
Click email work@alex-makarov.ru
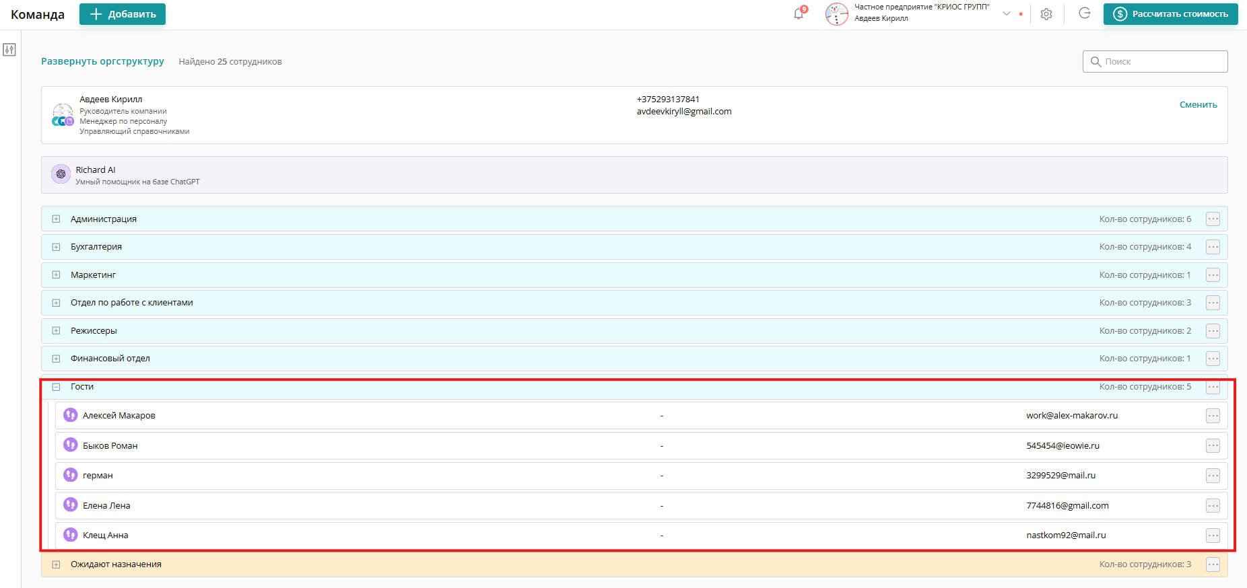pyautogui.click(x=1072, y=416)
